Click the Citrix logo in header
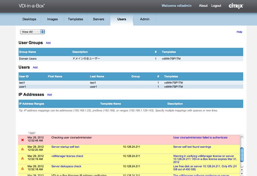Viewport: 257px width, 176px height. [x=236, y=6]
